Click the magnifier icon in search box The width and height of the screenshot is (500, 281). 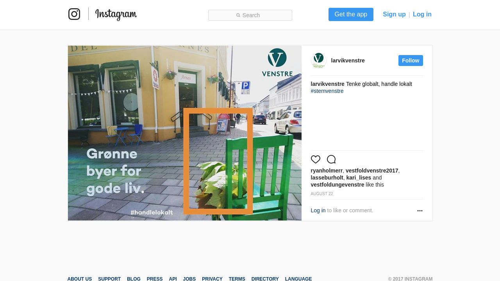click(x=238, y=15)
